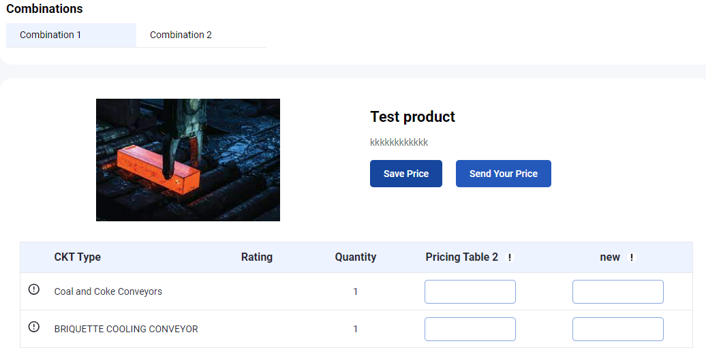Click the Test product title
This screenshot has width=706, height=352.
pyautogui.click(x=412, y=117)
